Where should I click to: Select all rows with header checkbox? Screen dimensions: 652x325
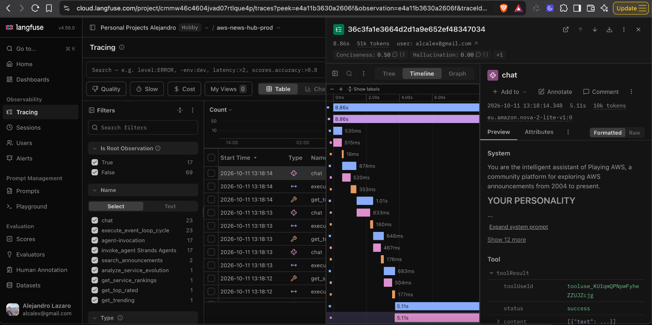[211, 158]
